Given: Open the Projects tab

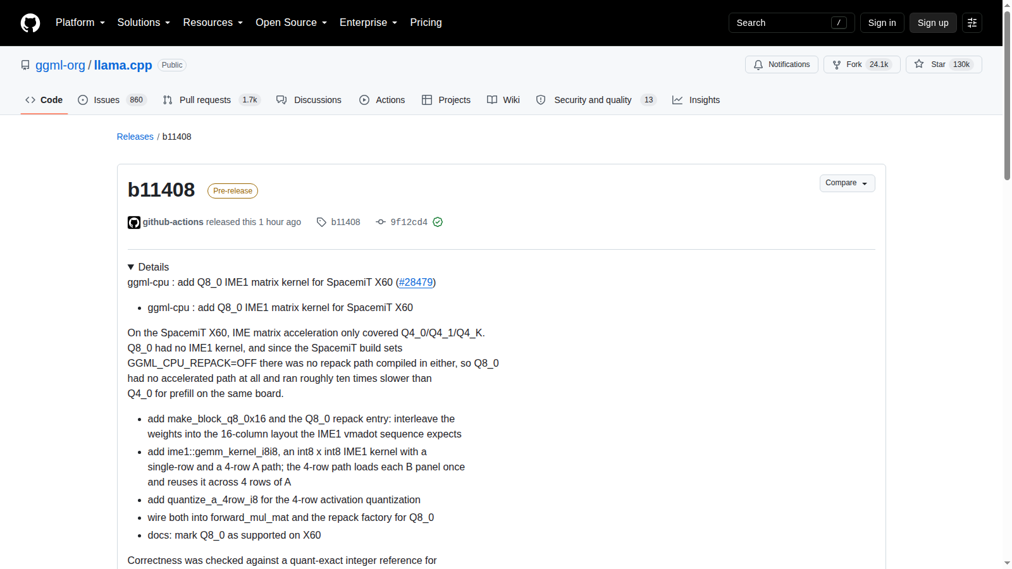Looking at the screenshot, I should [x=447, y=100].
